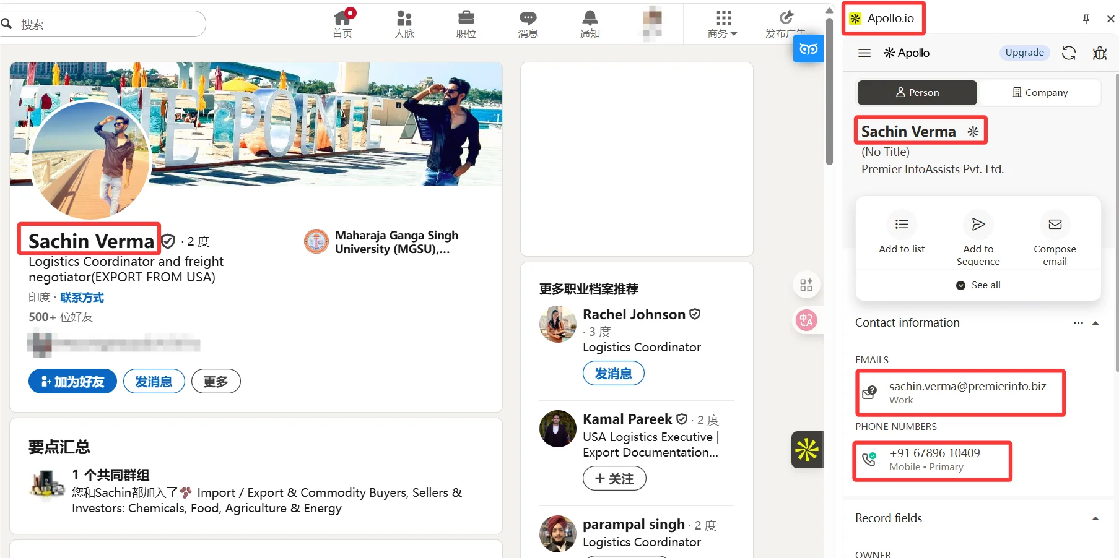Click the Apollo logo in panel header
The width and height of the screenshot is (1119, 558).
point(907,53)
